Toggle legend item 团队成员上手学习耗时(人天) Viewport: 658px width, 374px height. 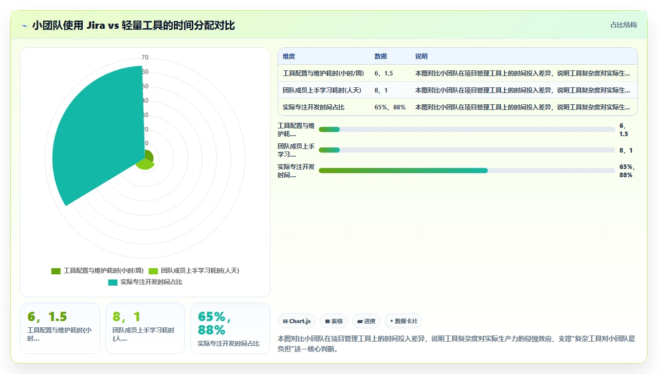click(x=194, y=271)
